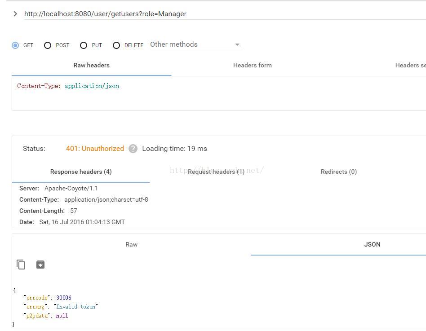This screenshot has height=331, width=426.
Task: Click the save response to file icon
Action: click(x=40, y=265)
